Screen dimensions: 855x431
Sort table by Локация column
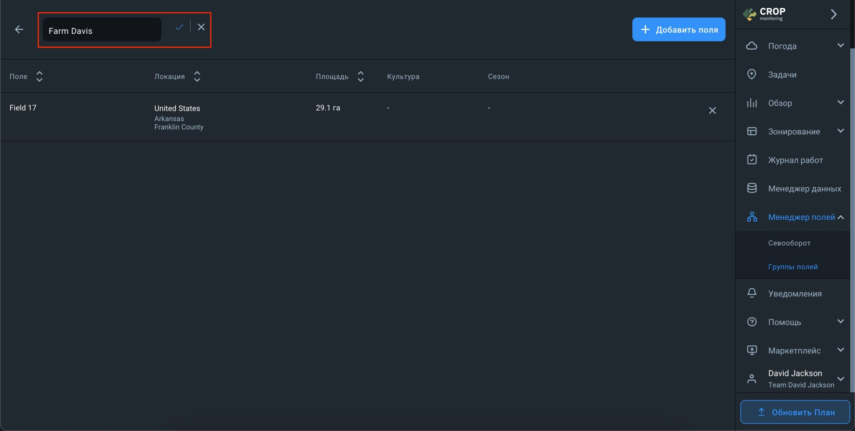coord(197,76)
